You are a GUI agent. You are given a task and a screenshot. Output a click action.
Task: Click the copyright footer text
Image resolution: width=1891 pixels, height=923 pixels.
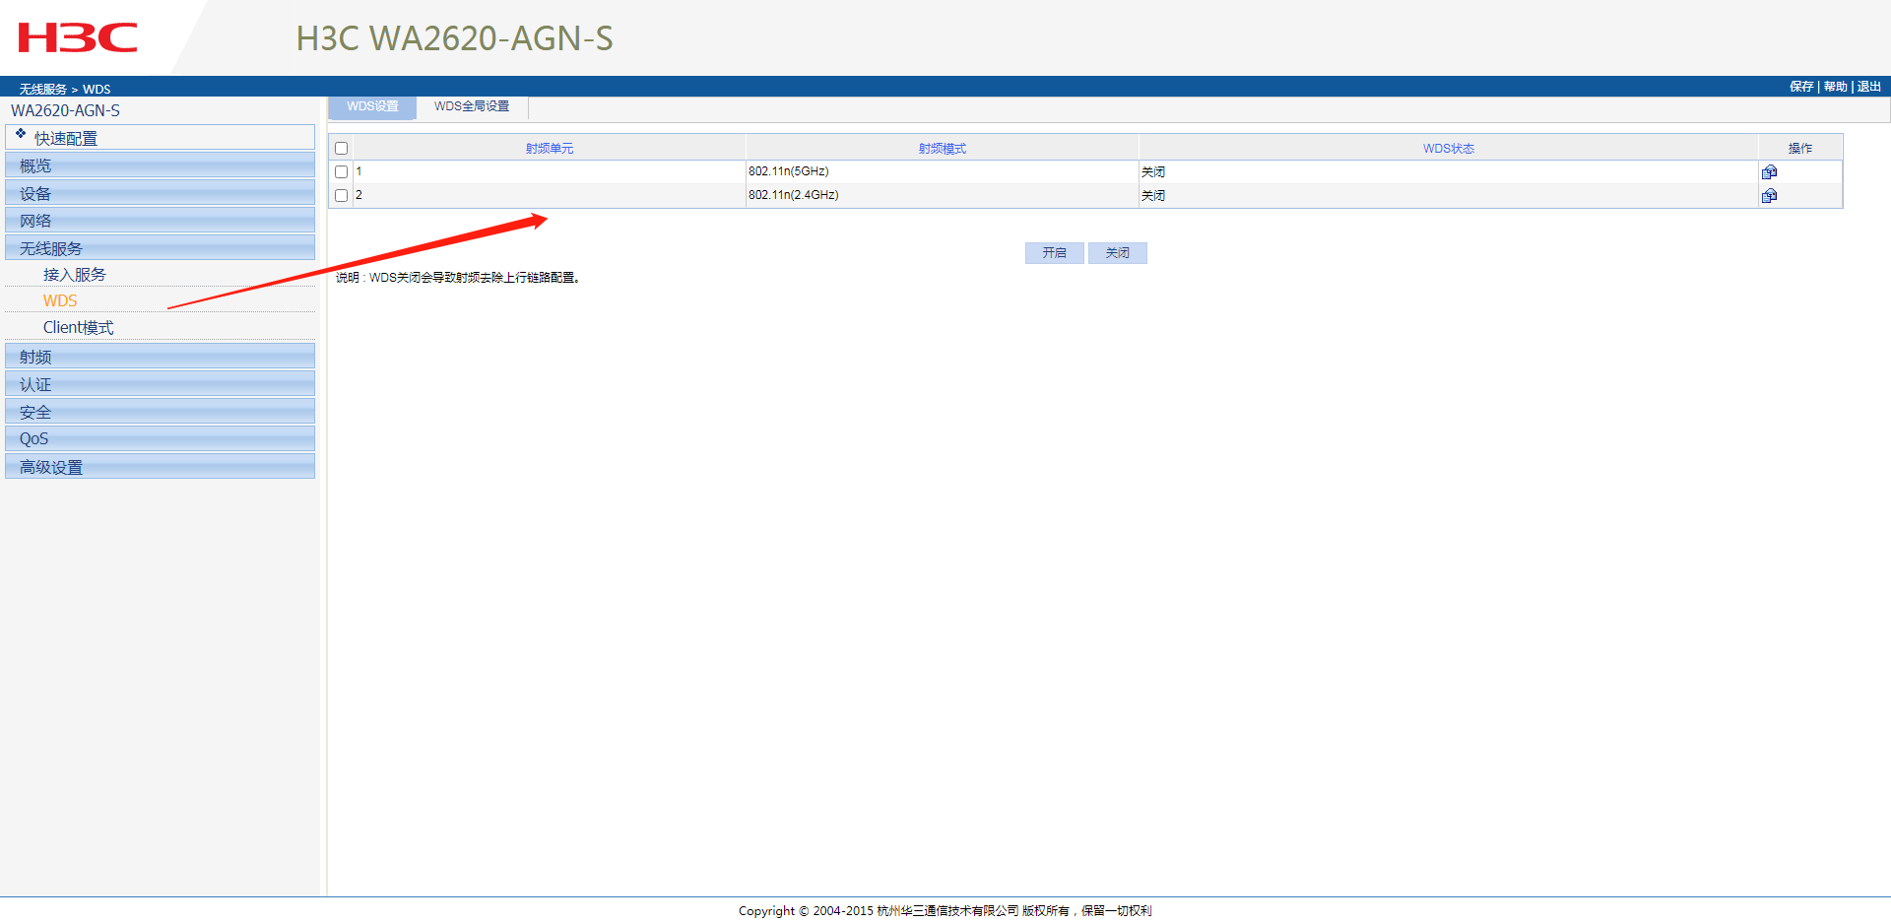945,911
